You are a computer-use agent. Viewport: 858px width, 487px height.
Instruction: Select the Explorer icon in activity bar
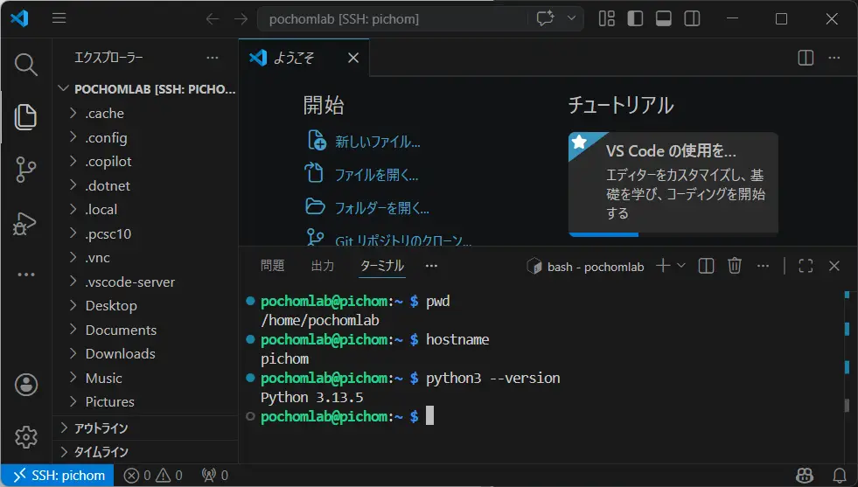point(25,117)
